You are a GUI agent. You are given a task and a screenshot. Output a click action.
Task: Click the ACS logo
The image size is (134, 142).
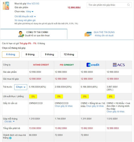(x=119, y=65)
